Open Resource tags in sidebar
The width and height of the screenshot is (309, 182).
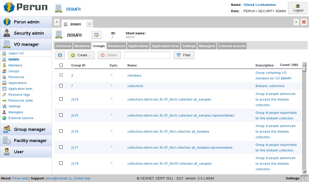pyautogui.click(x=19, y=95)
